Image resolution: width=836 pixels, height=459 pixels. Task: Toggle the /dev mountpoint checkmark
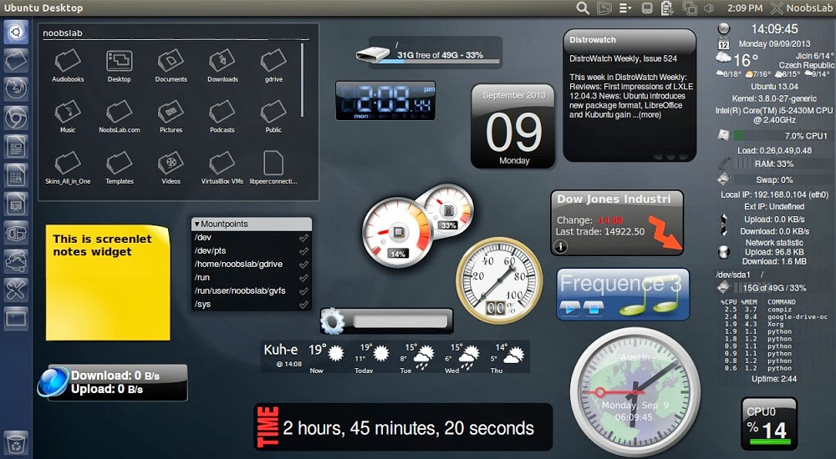[x=303, y=238]
